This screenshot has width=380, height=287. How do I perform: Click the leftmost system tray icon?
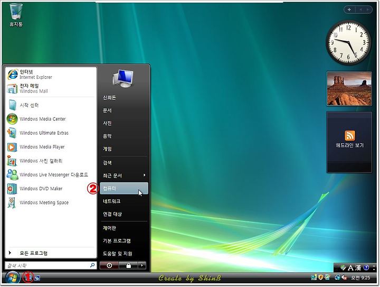[314, 277]
